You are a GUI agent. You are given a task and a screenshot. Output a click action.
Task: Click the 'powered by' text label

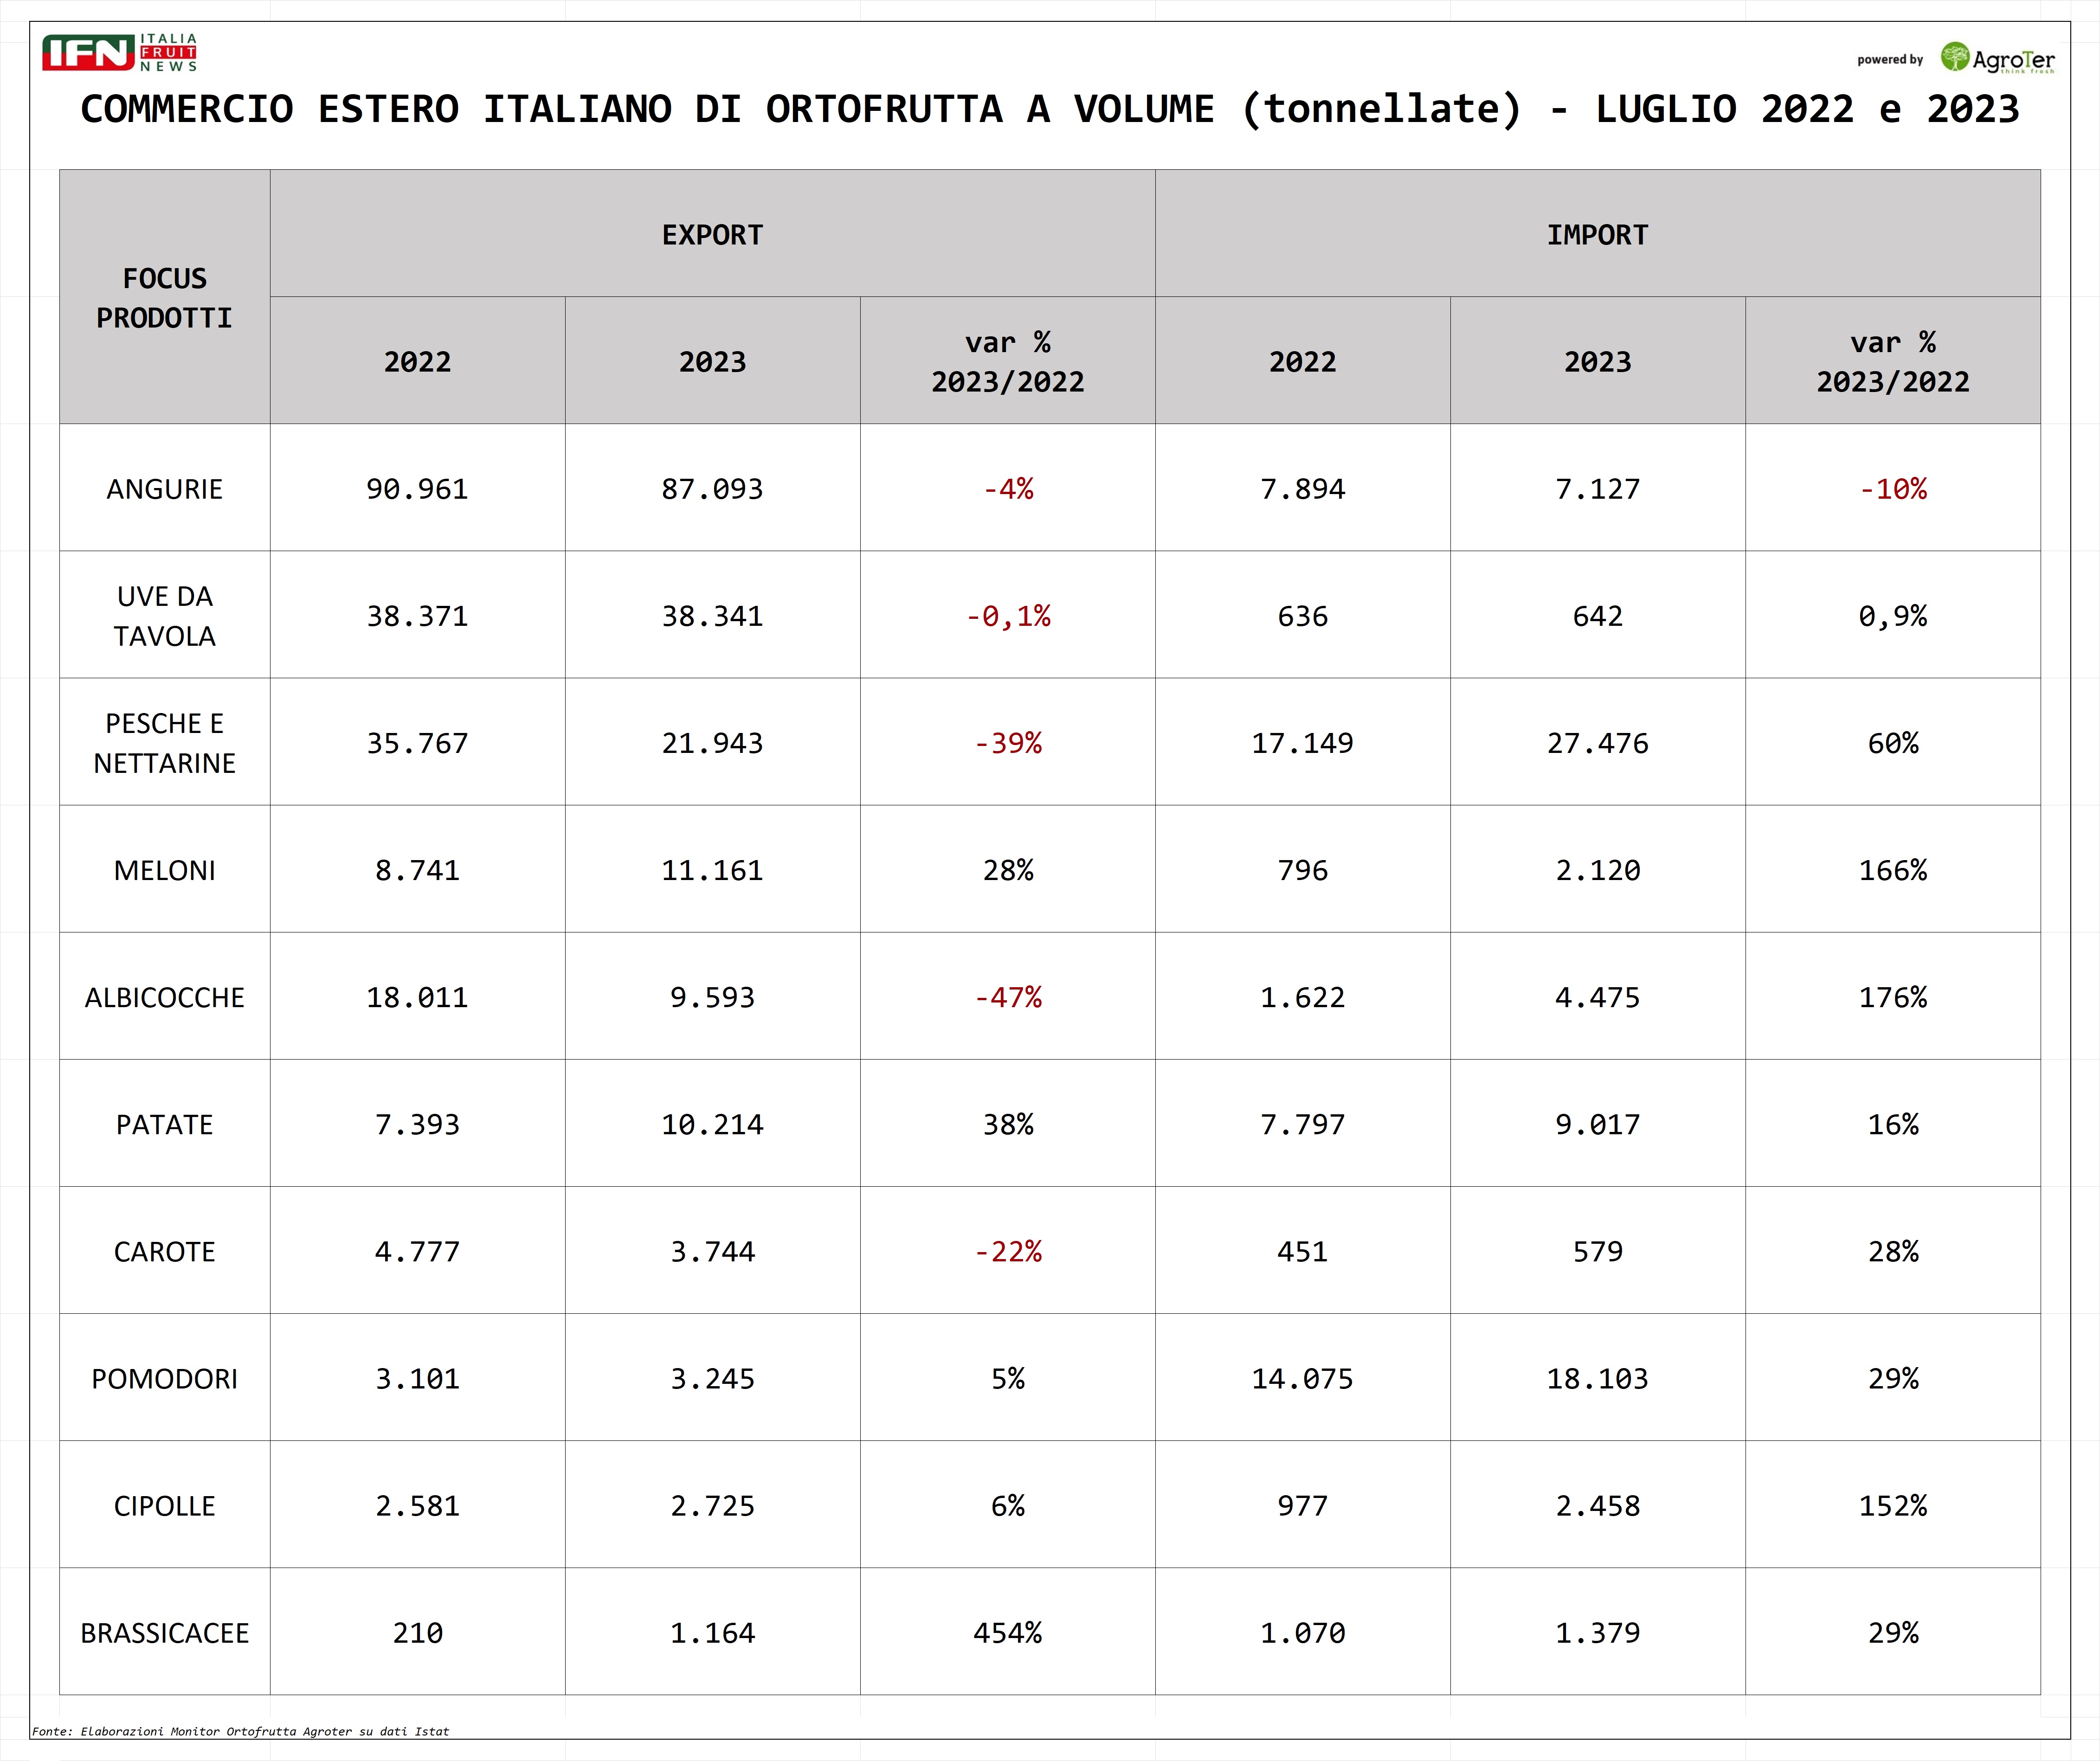point(1889,60)
